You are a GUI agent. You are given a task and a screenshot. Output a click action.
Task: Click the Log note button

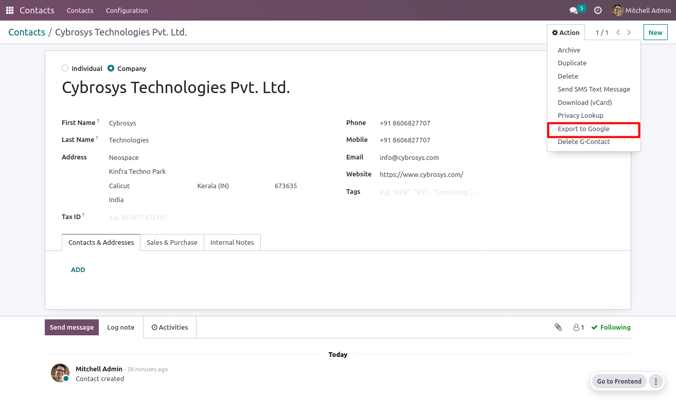(121, 327)
